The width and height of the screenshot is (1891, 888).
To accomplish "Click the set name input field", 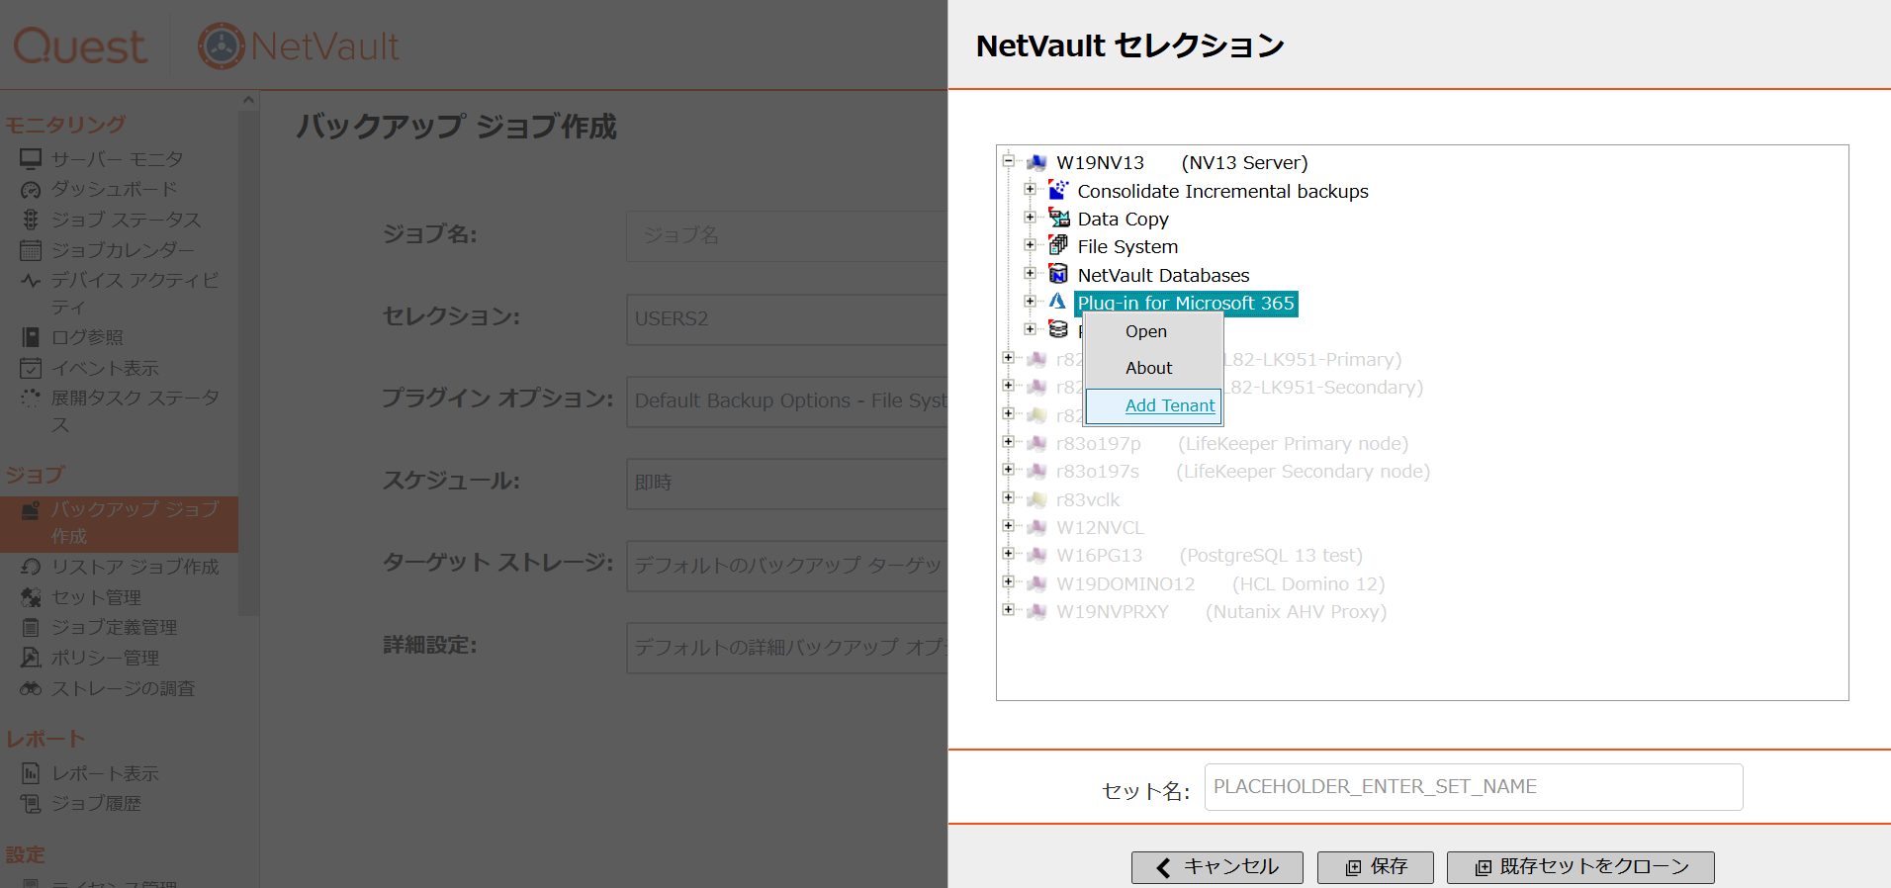I will pyautogui.click(x=1474, y=787).
